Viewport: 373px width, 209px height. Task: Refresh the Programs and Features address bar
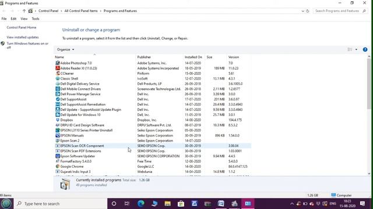coord(307,11)
